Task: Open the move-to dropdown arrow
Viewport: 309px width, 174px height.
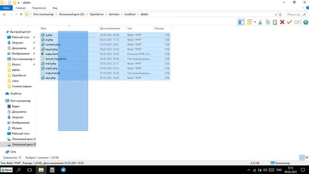Action: coord(255,22)
